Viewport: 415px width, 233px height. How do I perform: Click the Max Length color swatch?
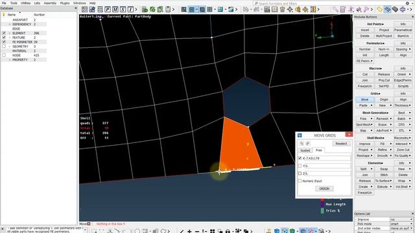tap(322, 205)
